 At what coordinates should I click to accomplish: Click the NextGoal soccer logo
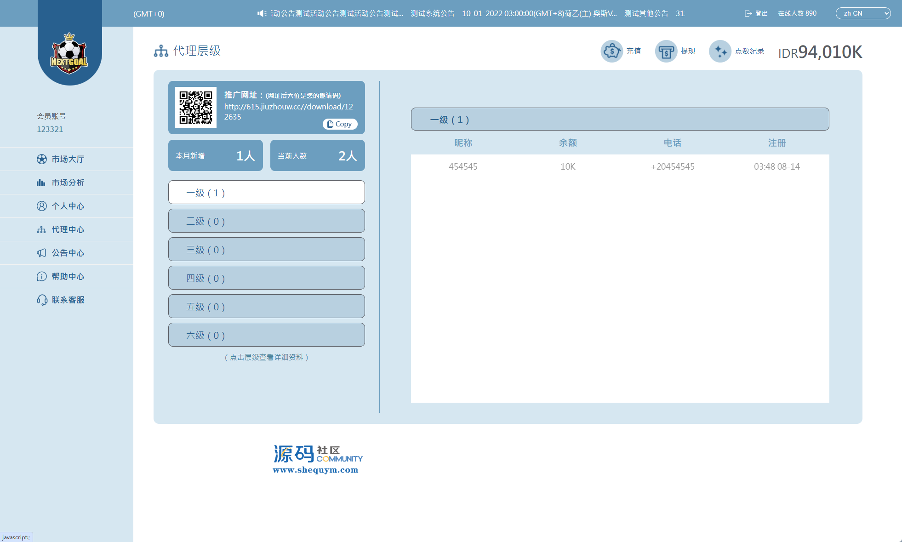69,54
